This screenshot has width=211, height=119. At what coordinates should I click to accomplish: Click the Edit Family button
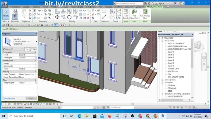tap(126, 14)
